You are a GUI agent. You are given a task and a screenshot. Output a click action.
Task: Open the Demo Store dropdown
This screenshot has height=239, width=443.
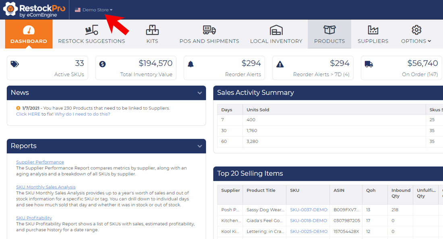(94, 10)
